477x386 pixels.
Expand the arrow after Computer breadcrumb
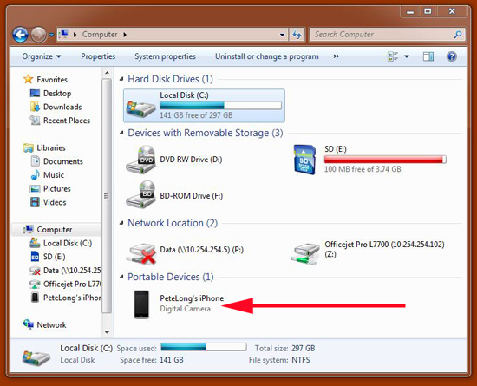click(125, 35)
